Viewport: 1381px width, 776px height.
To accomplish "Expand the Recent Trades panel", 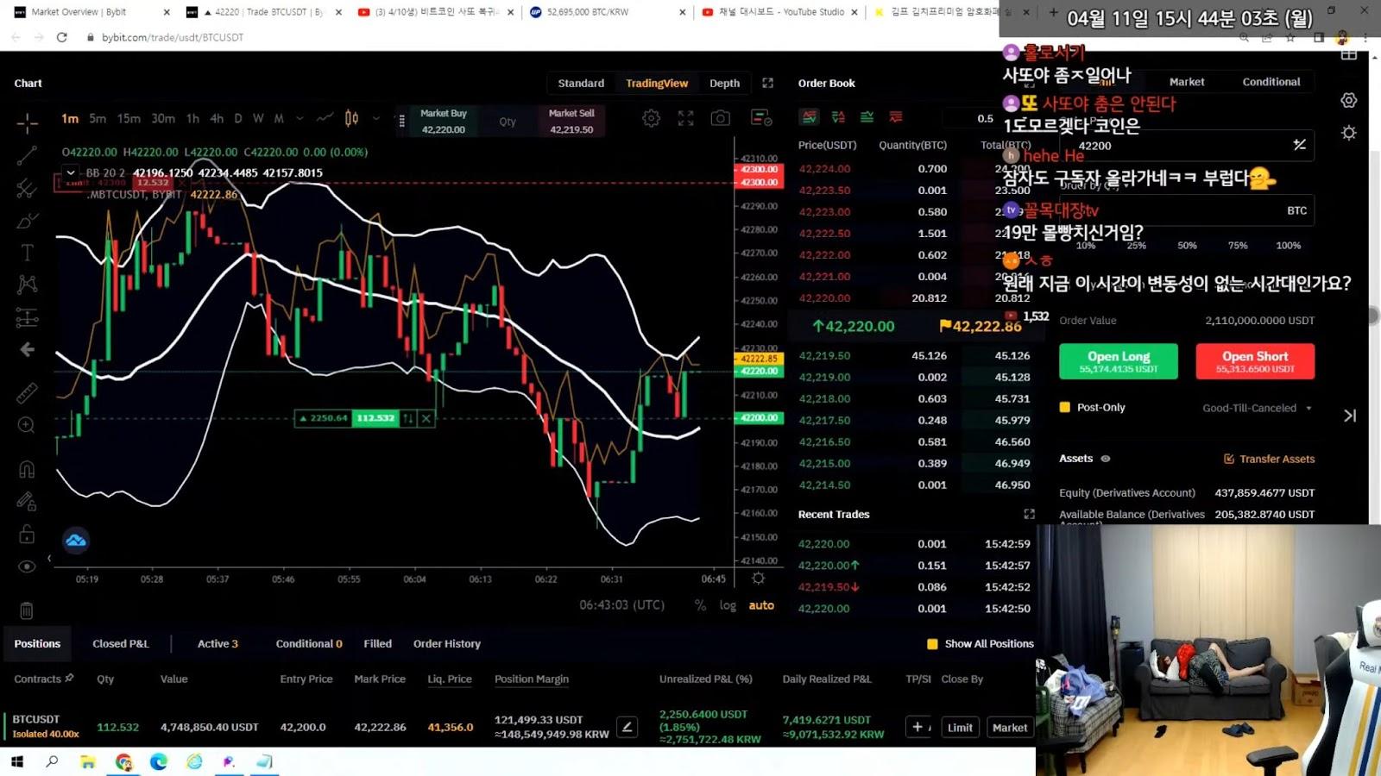I will 1029,514.
